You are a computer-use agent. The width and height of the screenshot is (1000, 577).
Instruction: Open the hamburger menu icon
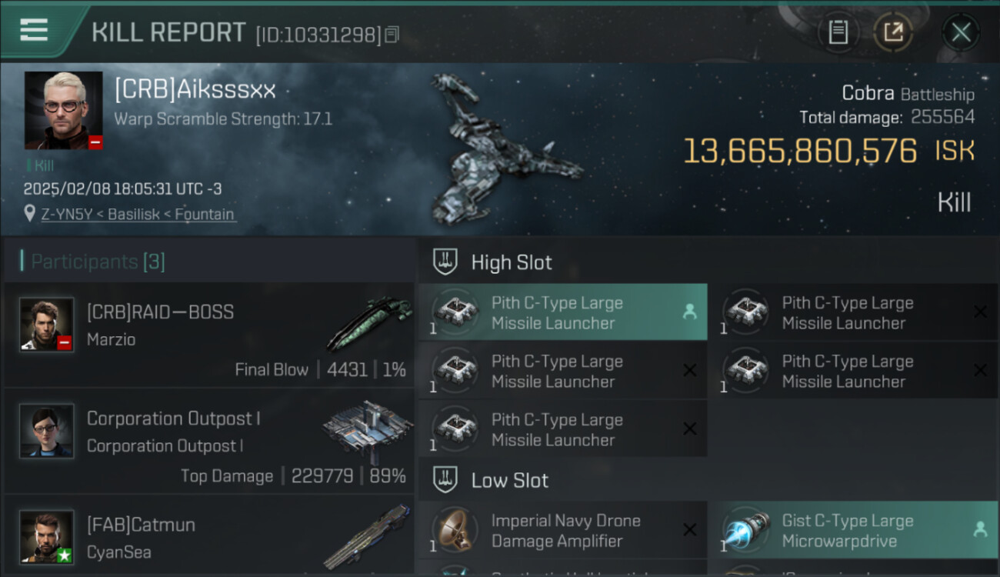[x=34, y=30]
